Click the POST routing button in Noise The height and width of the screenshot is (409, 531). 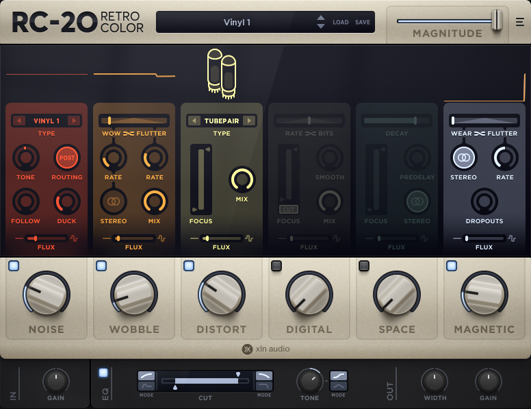pyautogui.click(x=67, y=158)
